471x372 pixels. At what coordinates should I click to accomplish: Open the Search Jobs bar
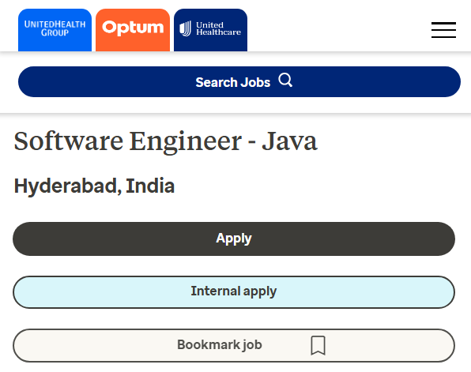[239, 81]
